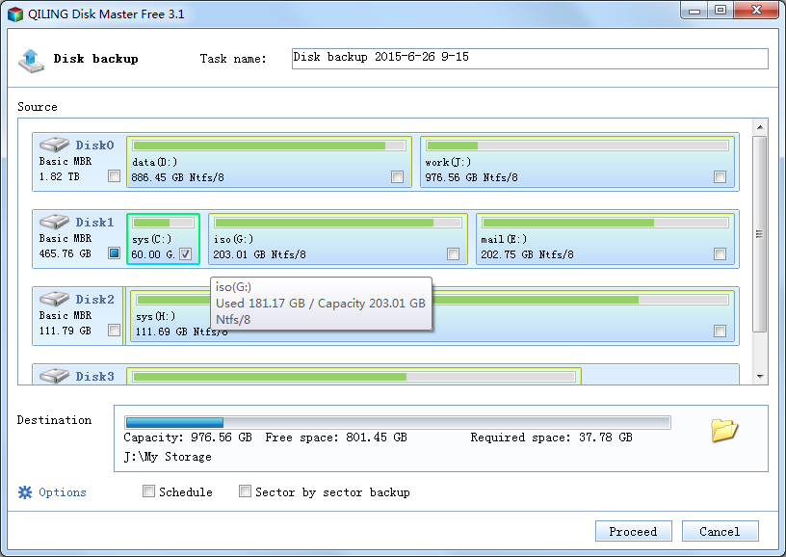
Task: Click the Disk0 drive icon
Action: pos(54,145)
